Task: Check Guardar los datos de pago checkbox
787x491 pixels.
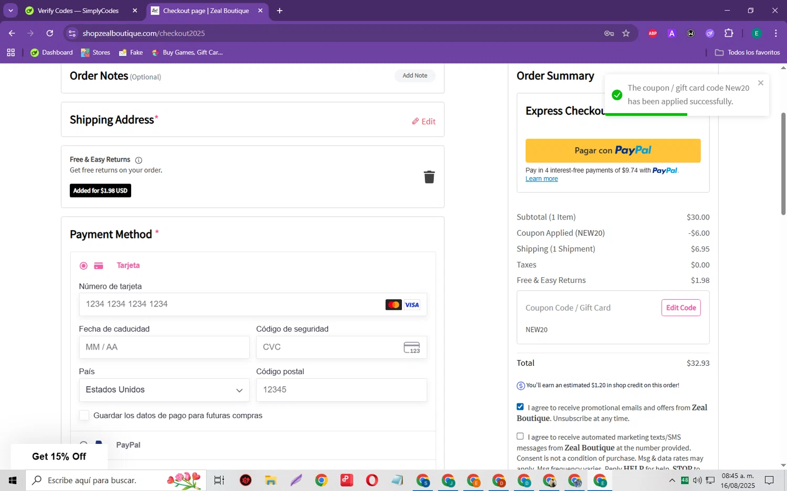Action: 84,416
